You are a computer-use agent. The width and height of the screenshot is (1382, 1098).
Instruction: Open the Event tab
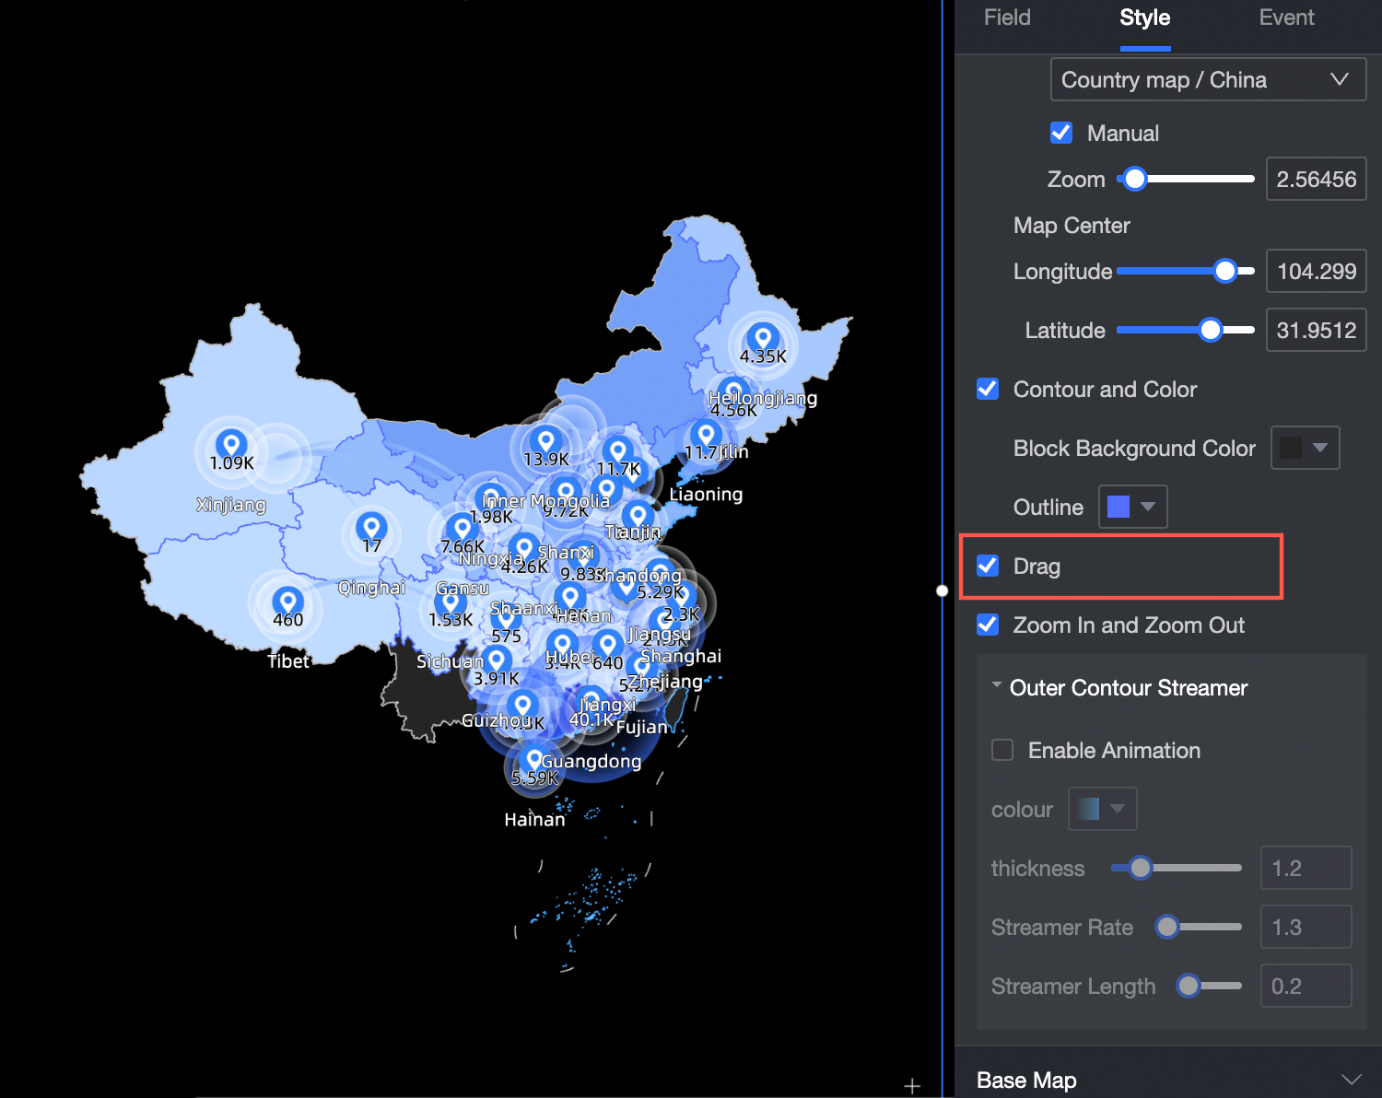point(1286,18)
